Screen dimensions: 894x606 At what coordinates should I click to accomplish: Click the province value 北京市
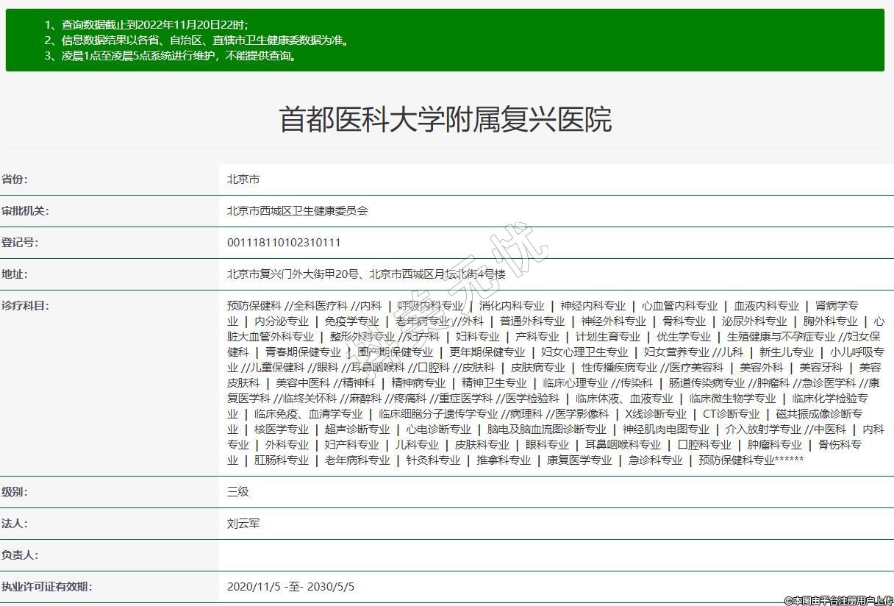pyautogui.click(x=243, y=179)
